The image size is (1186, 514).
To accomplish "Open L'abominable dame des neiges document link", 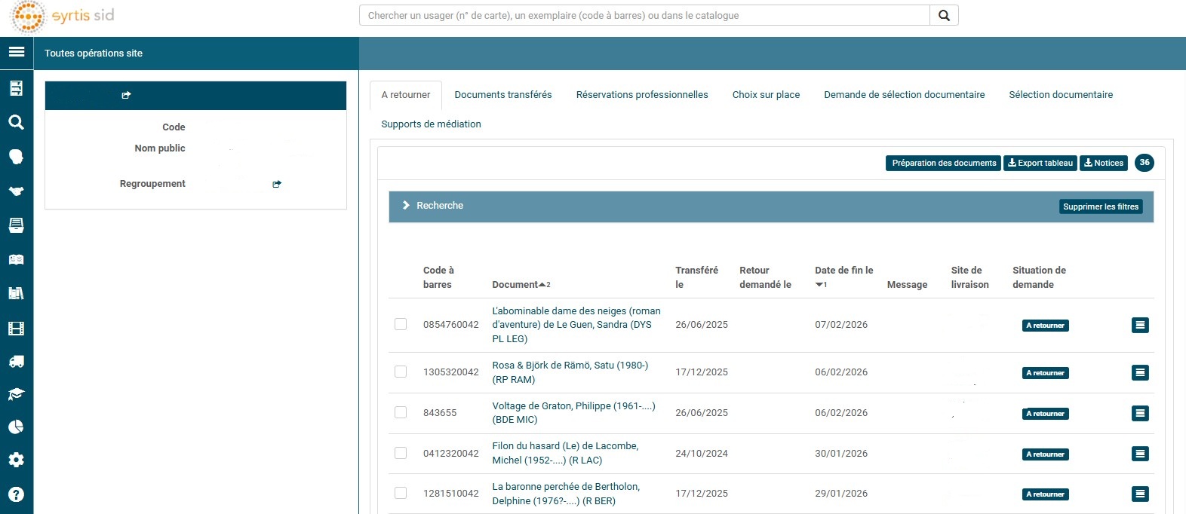I will (x=577, y=325).
